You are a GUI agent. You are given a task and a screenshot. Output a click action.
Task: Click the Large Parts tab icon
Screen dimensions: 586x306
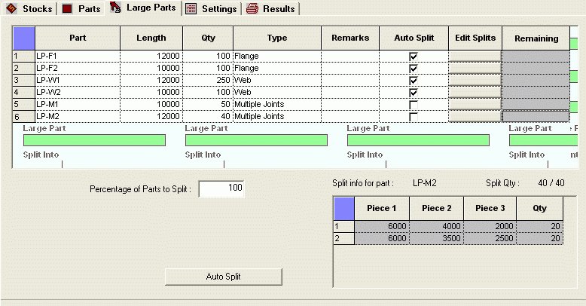pos(115,8)
